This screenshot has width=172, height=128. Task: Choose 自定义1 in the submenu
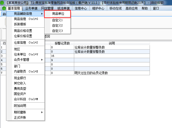(x=57, y=20)
